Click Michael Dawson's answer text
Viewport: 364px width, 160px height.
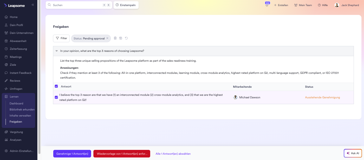coord(141,97)
